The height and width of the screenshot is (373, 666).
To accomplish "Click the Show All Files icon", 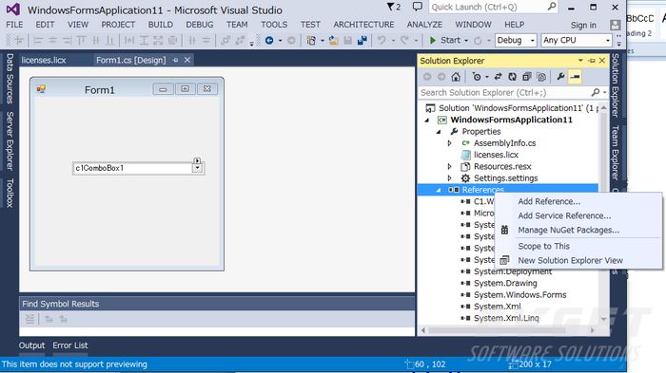I will click(x=541, y=77).
